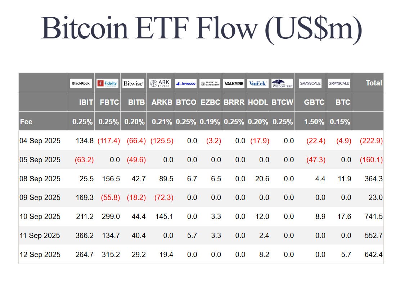Select the Total column header

pyautogui.click(x=374, y=83)
